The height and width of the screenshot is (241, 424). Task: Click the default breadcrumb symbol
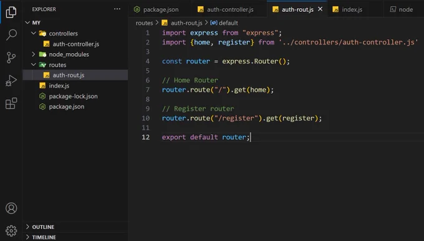(228, 23)
